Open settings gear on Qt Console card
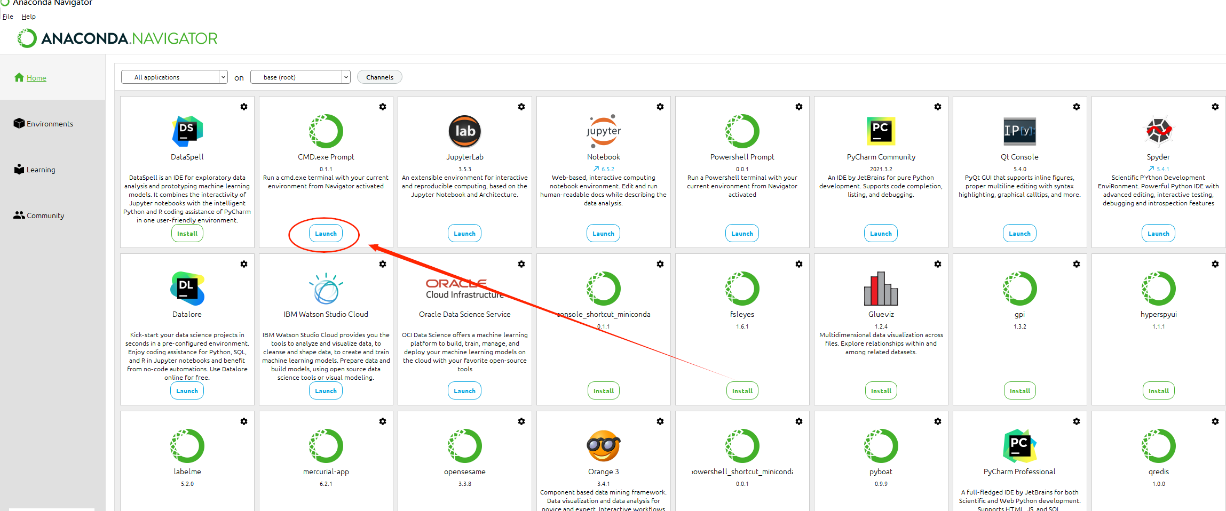The width and height of the screenshot is (1226, 511). 1077,107
